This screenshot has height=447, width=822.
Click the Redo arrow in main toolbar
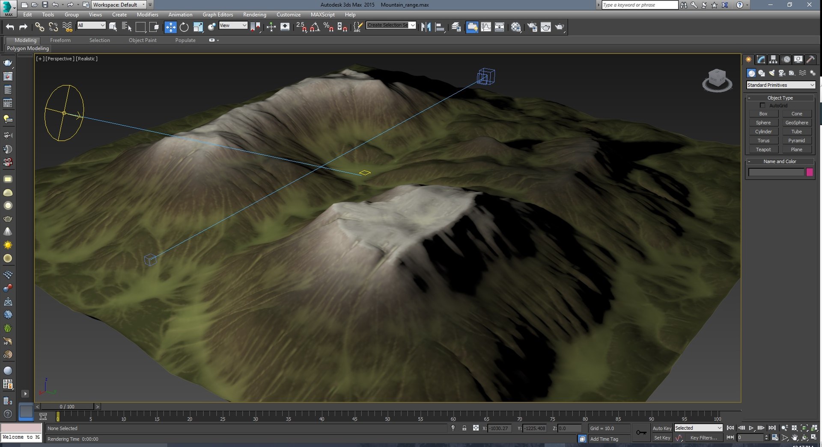pyautogui.click(x=24, y=27)
